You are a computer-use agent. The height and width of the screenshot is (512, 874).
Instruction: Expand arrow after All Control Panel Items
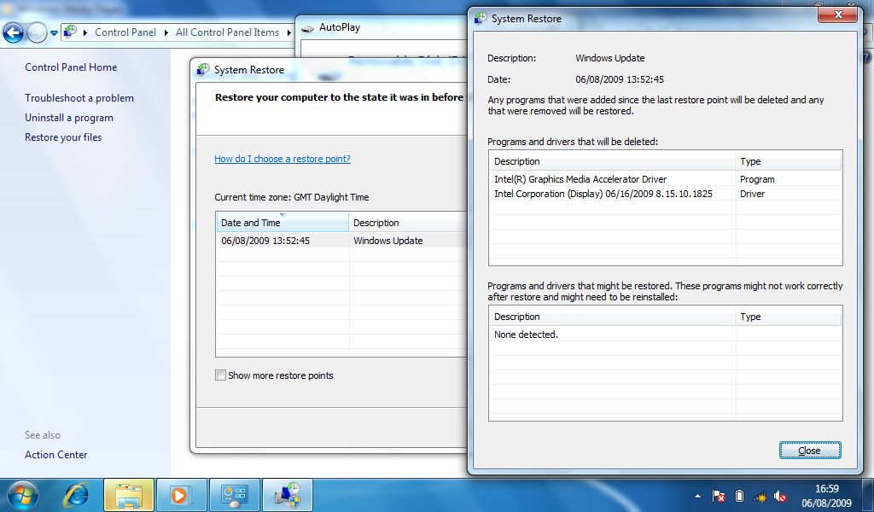click(x=288, y=32)
